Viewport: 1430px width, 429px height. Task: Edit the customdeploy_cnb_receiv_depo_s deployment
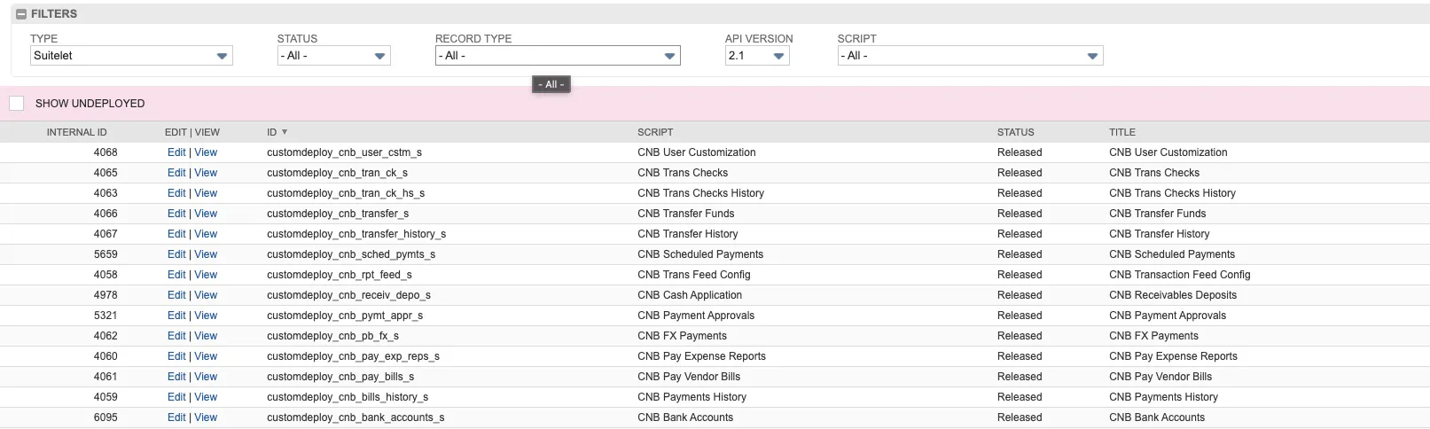[176, 295]
